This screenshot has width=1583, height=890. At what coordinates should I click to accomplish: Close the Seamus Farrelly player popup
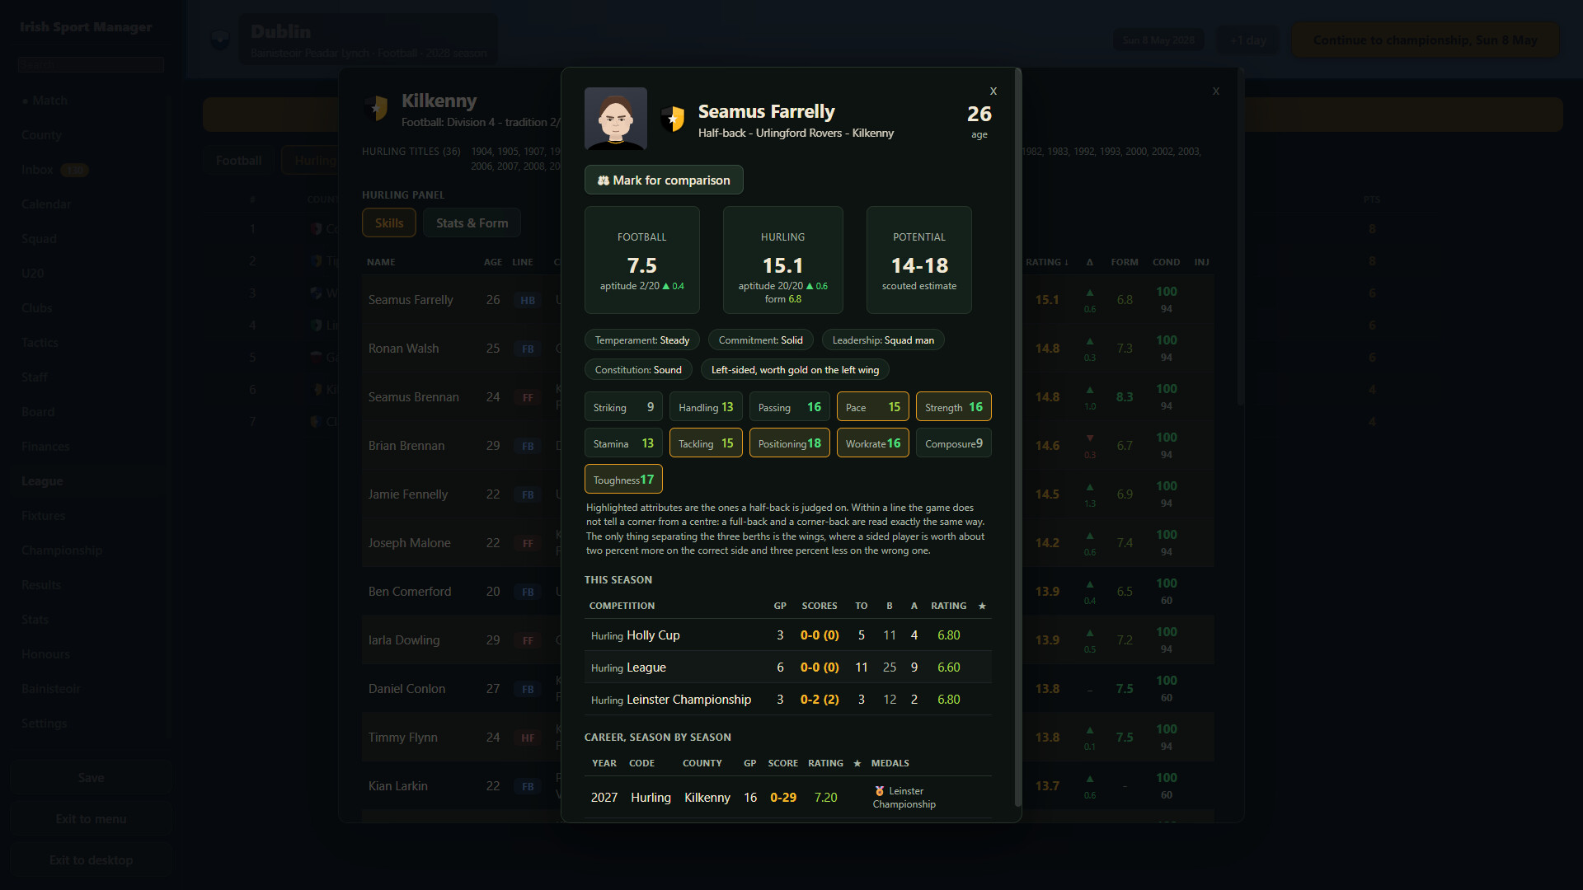click(x=993, y=91)
